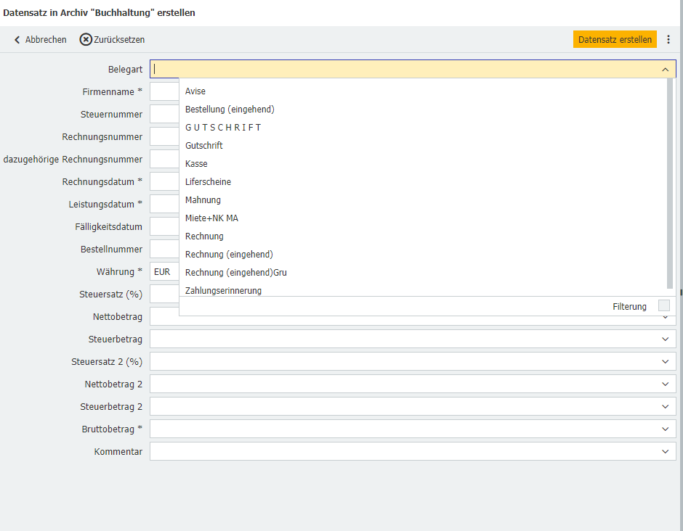Click into the Belegart input field

point(400,70)
